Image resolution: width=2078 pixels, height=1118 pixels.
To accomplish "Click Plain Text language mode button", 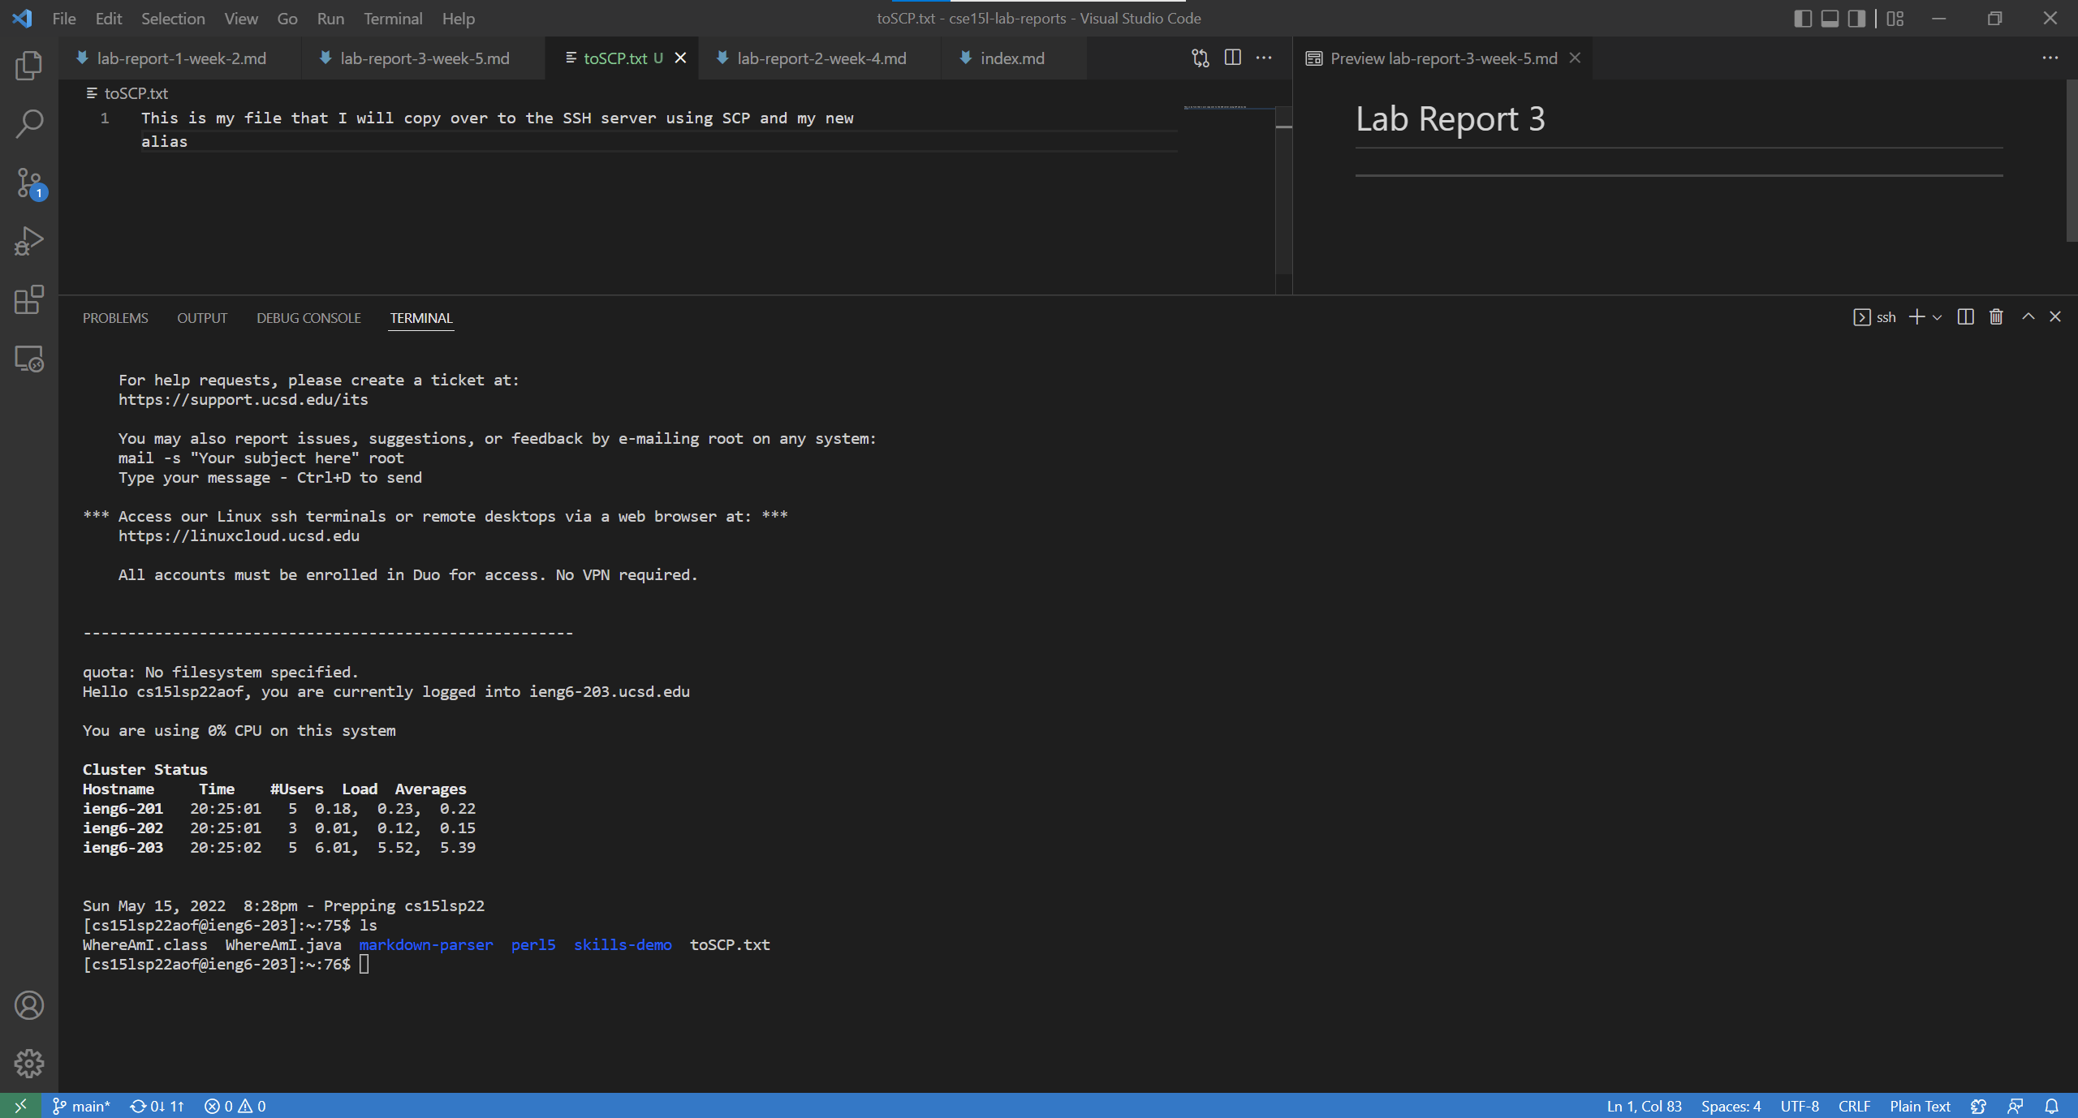I will [x=1919, y=1106].
